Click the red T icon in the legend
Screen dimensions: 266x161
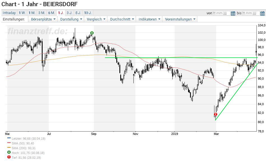pyautogui.click(x=9, y=157)
